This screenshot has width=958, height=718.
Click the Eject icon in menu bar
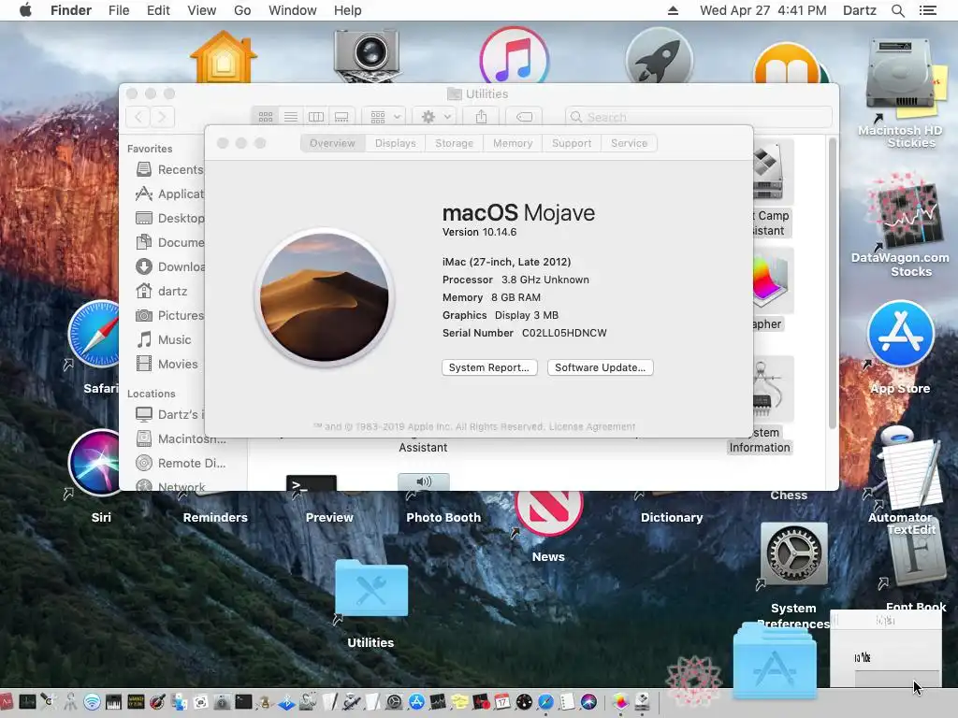pos(673,10)
